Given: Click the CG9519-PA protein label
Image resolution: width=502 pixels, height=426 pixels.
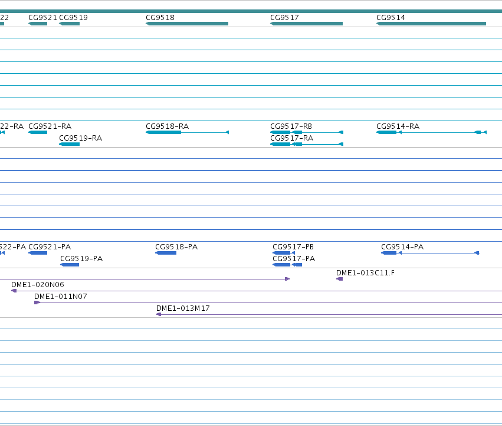Looking at the screenshot, I should point(81,259).
